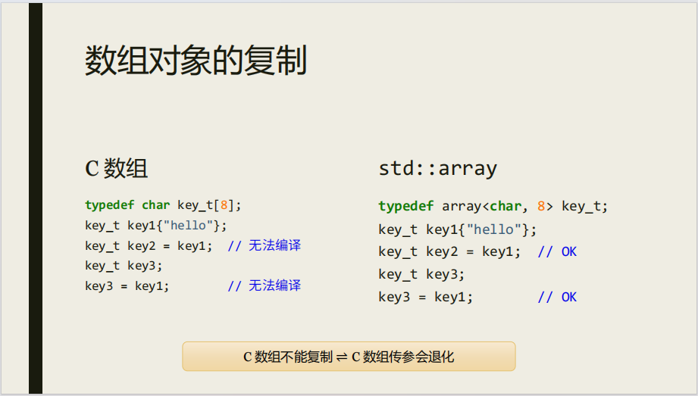698x396 pixels.
Task: Click the key_t key1{"hello"}; line under C 数组
Action: coord(156,226)
